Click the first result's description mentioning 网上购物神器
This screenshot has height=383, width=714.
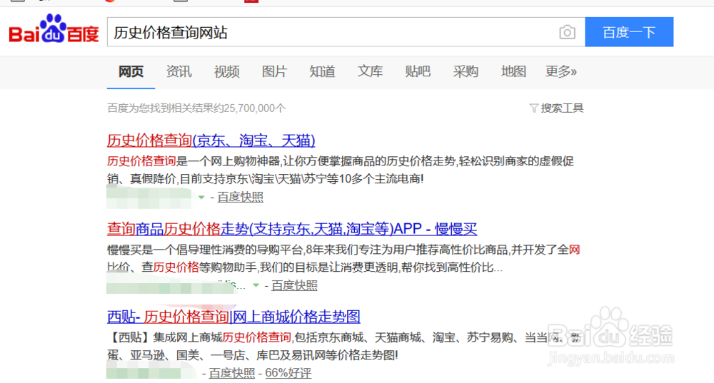pos(341,170)
